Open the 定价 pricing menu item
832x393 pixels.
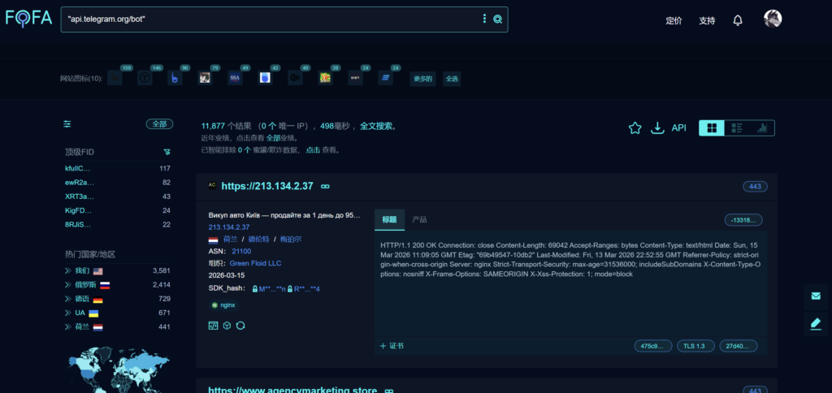(674, 20)
